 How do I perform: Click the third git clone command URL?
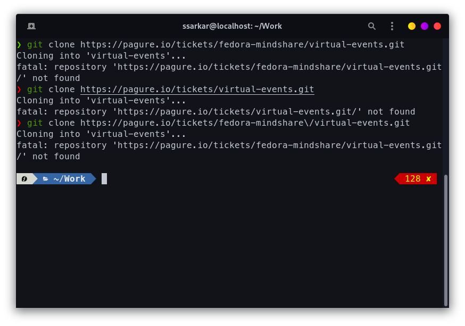[245, 123]
